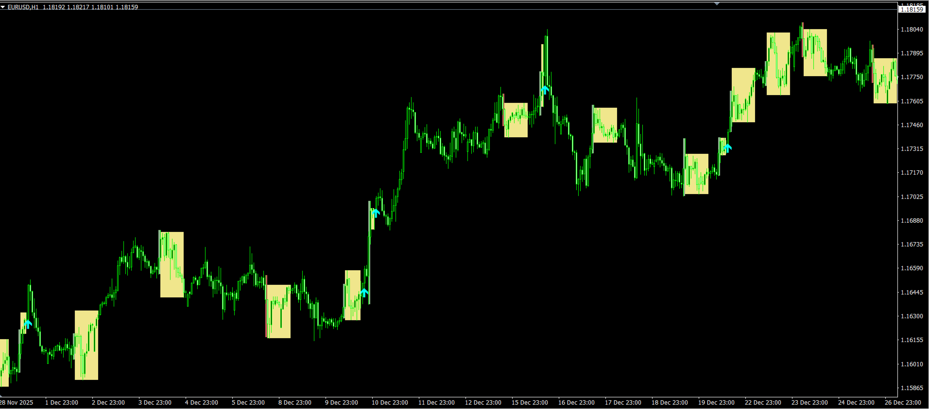Click the 26 Dec 23:00 time label
The height and width of the screenshot is (409, 929).
[x=903, y=403]
